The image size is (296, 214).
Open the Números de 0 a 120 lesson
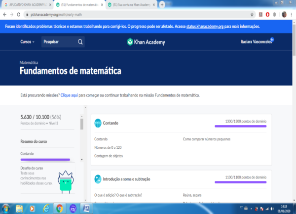[x=108, y=147]
